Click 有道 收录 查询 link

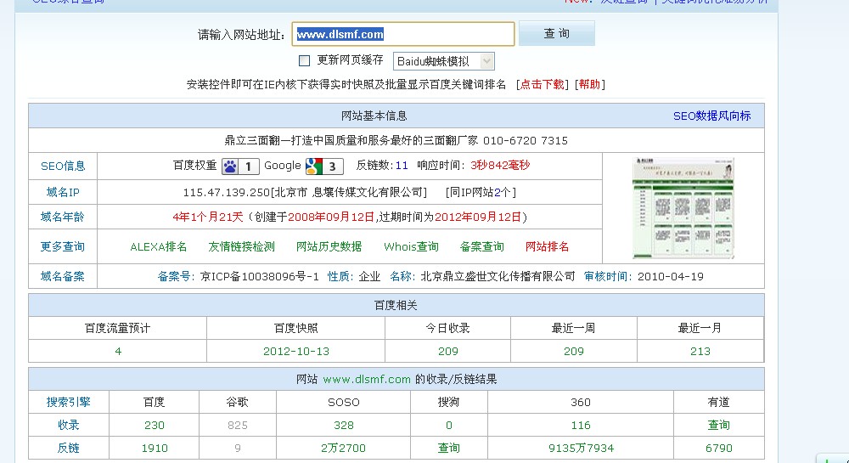tap(718, 426)
